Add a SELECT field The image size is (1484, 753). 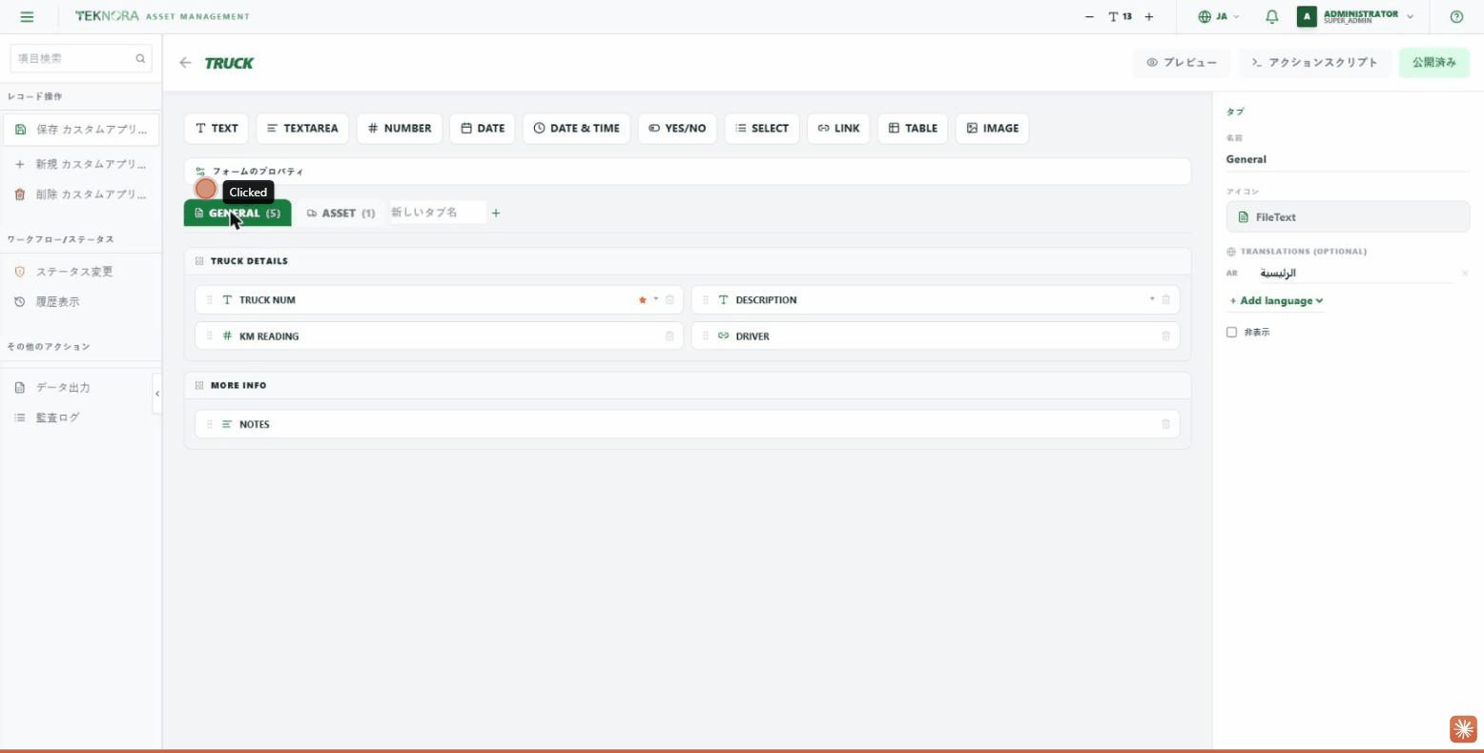click(762, 128)
